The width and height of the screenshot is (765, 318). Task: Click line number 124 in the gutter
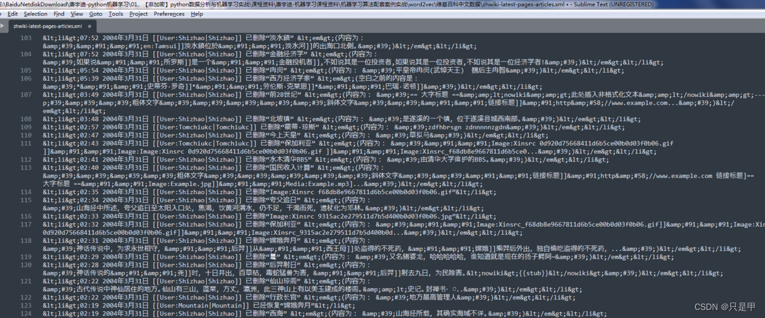[x=25, y=313]
